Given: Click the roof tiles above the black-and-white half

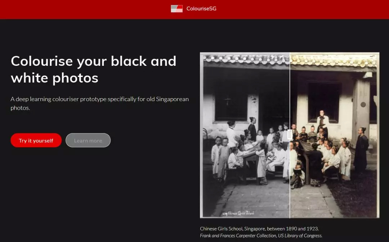Looking at the screenshot, I should tap(246, 59).
